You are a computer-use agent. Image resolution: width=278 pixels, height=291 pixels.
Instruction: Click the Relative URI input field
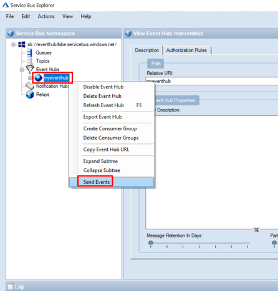tap(212, 81)
